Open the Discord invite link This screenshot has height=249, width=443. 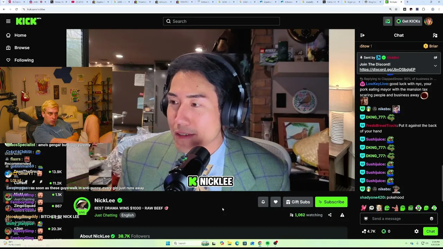coord(387,70)
